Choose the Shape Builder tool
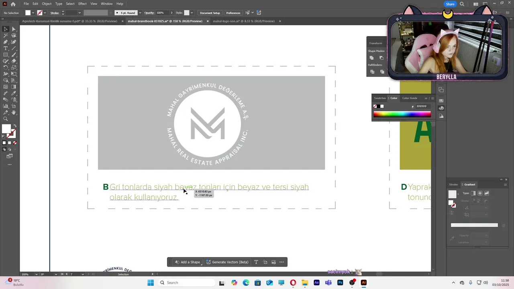This screenshot has height=289, width=514. [6, 80]
